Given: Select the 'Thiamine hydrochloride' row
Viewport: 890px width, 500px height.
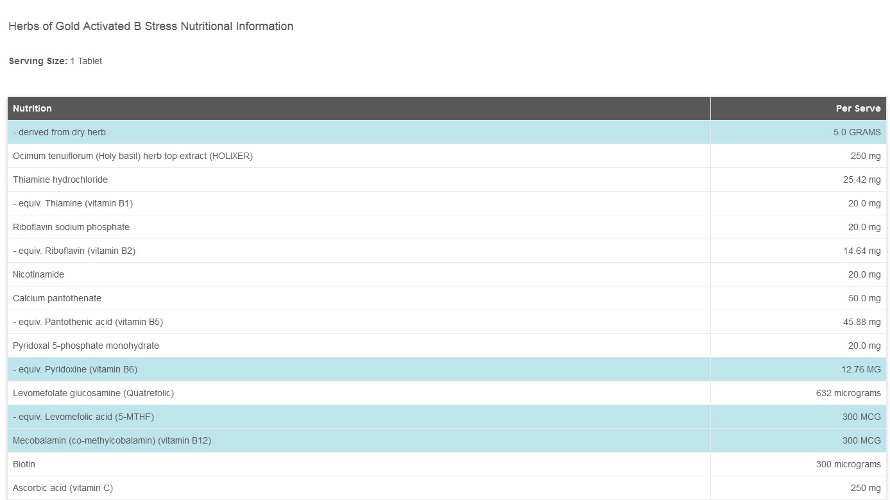Looking at the screenshot, I should tap(447, 179).
